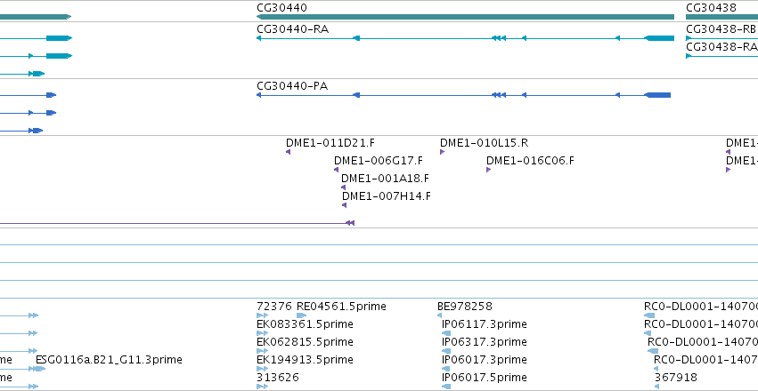Click the DME1-010L15.R arrow marker
This screenshot has height=391, width=758.
442,152
